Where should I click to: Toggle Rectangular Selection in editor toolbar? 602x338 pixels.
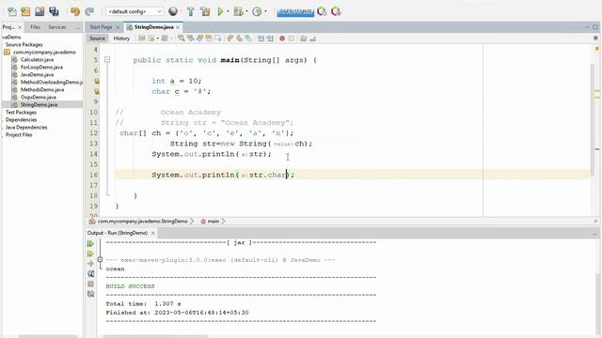pyautogui.click(x=218, y=38)
